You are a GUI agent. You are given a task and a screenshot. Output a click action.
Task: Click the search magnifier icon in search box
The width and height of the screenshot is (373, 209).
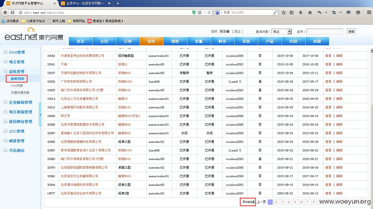tap(275, 13)
